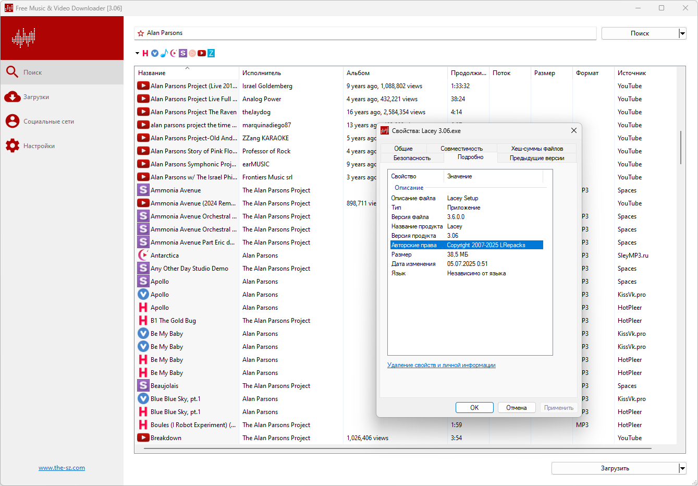Toggle the KissVk source icon
The image size is (698, 486).
coord(155,53)
